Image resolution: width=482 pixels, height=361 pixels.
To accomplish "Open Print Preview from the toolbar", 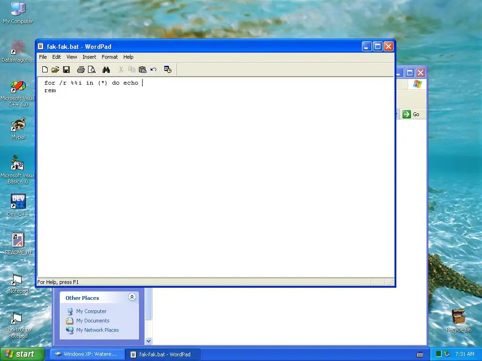I will [x=92, y=70].
